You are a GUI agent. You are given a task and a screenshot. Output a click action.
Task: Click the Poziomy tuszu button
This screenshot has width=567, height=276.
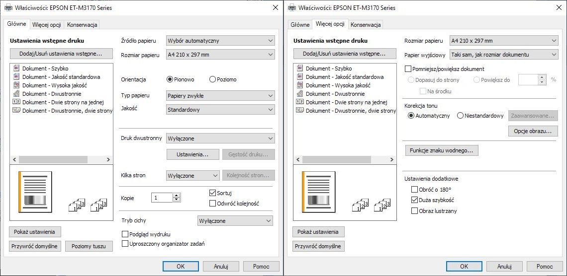(89, 246)
